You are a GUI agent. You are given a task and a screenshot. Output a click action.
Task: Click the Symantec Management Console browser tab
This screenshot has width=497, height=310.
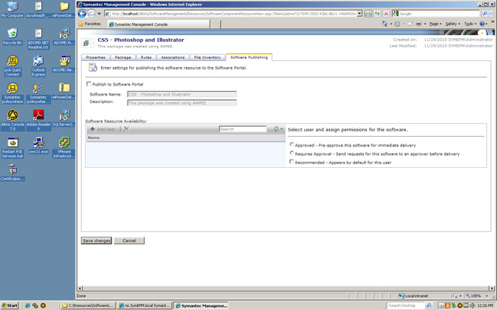click(158, 24)
